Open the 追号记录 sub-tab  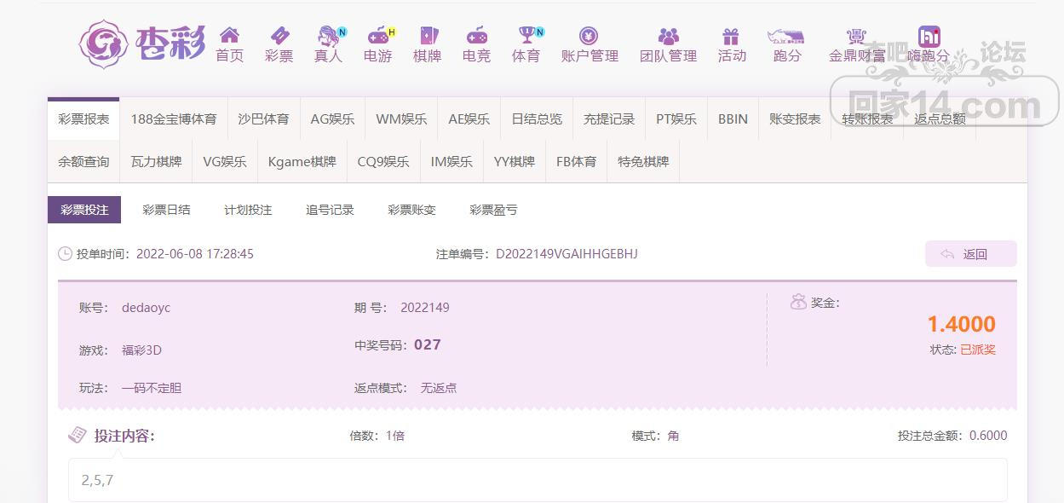[330, 210]
